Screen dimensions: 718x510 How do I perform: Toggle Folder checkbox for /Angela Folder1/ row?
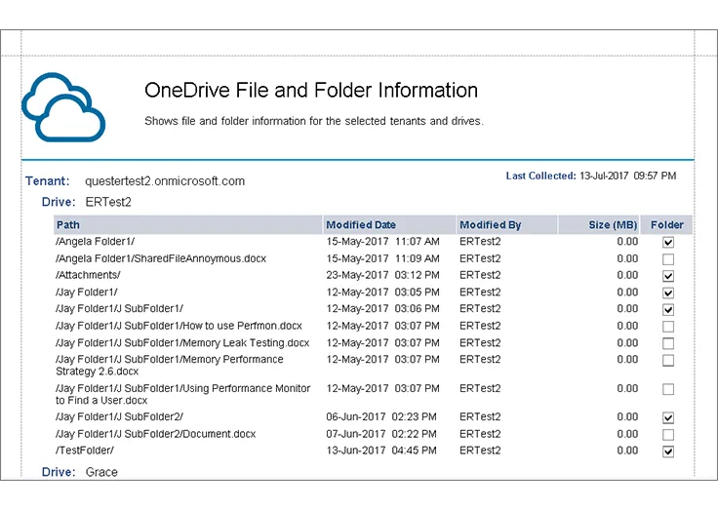click(x=668, y=242)
